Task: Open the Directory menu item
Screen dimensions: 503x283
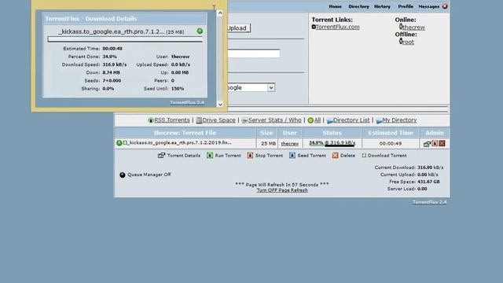Action: point(358,6)
